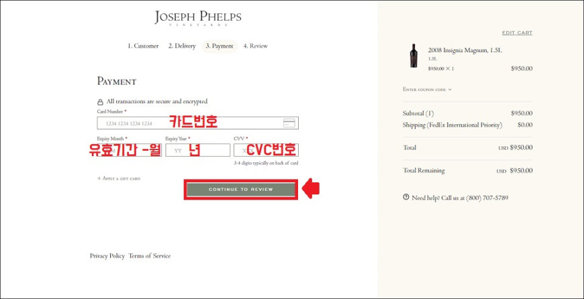Click the Total Remaining amount USD $950.00
The height and width of the screenshot is (299, 584).
tap(514, 171)
